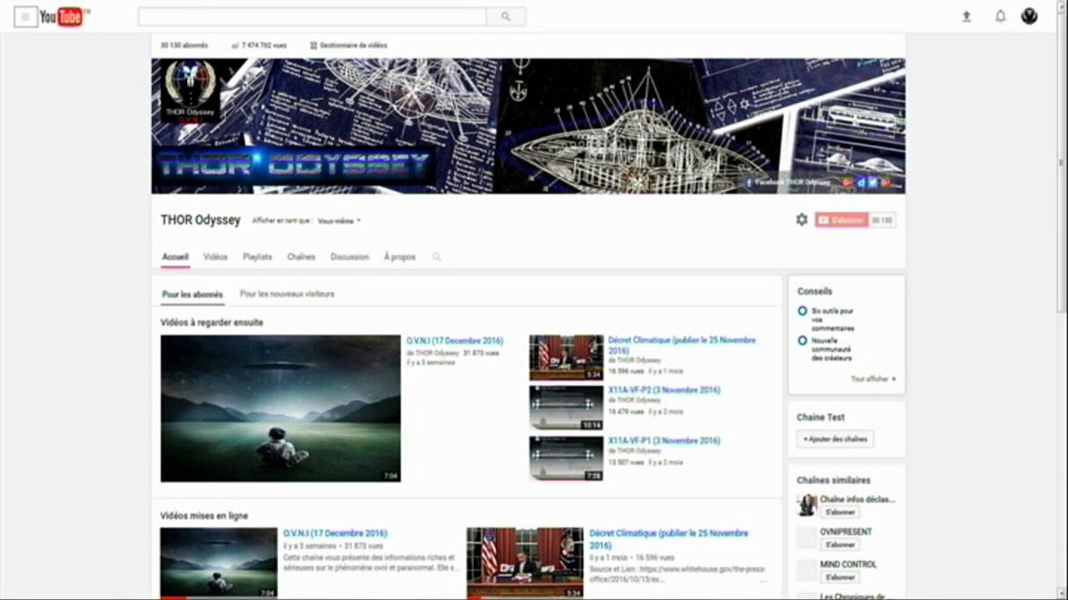The width and height of the screenshot is (1068, 600).
Task: Open featured 'O.V.N.I (17 Decembre 2016)' title
Action: click(455, 341)
